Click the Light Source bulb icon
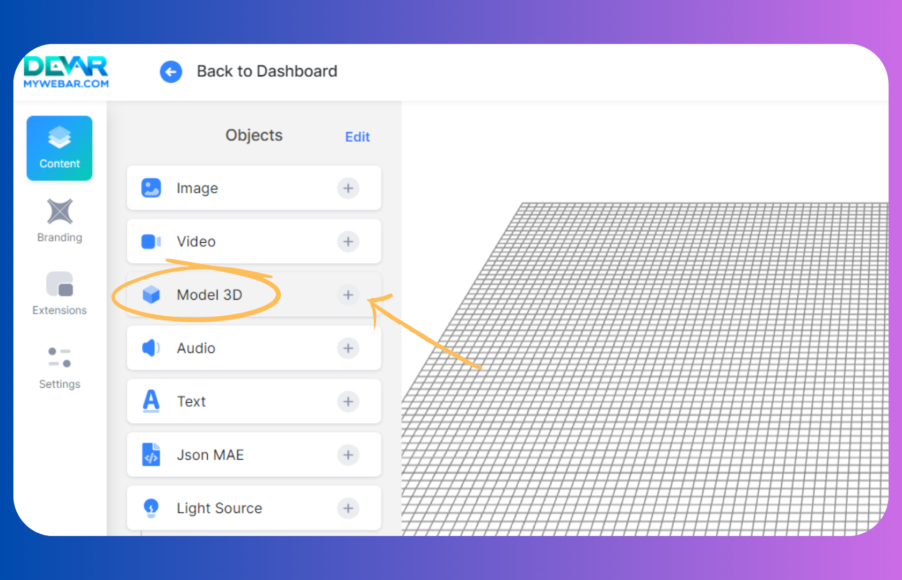The width and height of the screenshot is (902, 580). (x=151, y=508)
